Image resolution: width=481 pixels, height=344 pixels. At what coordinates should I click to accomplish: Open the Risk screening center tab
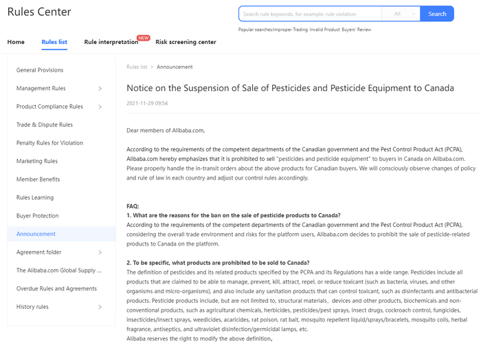(186, 42)
